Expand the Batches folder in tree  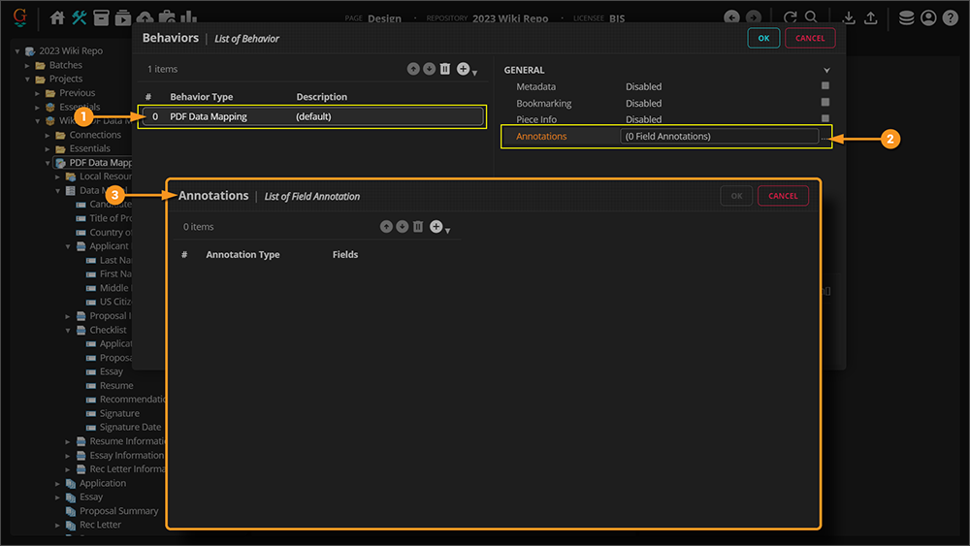(x=29, y=65)
